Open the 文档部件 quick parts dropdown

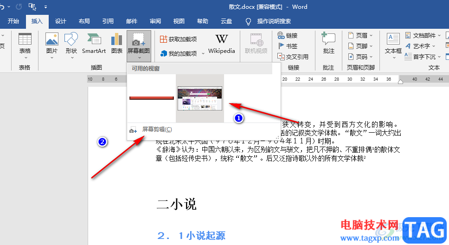tap(423, 36)
